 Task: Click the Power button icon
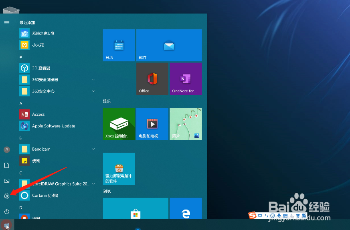tap(7, 211)
